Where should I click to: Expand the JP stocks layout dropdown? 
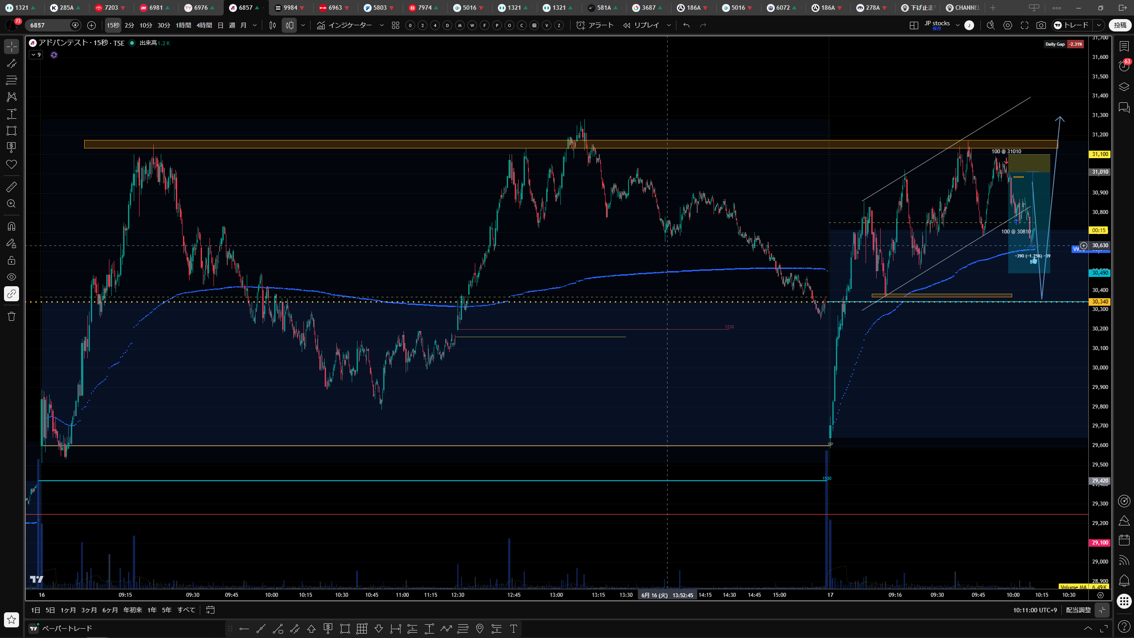[957, 25]
